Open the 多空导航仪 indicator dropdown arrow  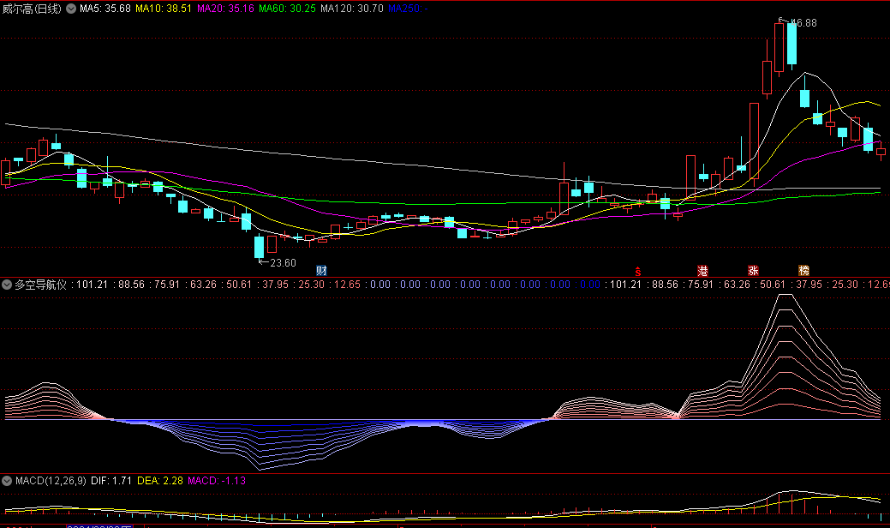7,285
